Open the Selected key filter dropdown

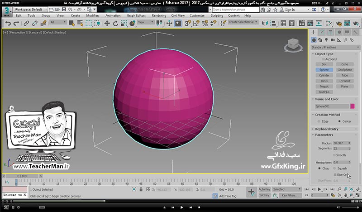[287, 189]
